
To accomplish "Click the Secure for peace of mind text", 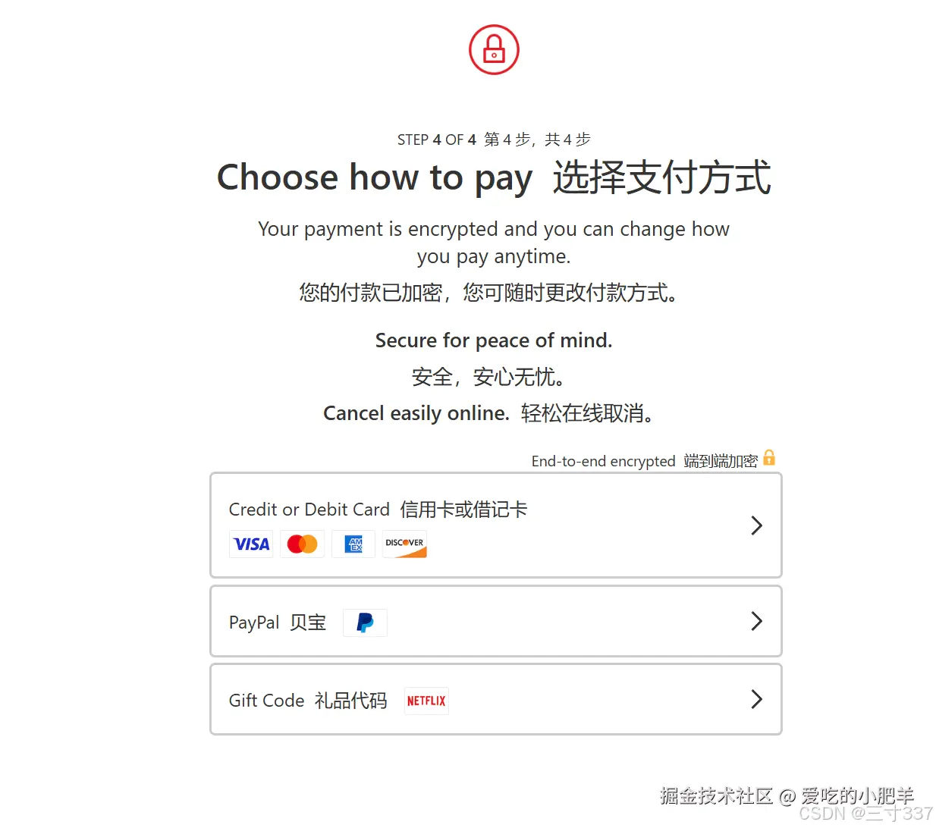I will (x=494, y=340).
